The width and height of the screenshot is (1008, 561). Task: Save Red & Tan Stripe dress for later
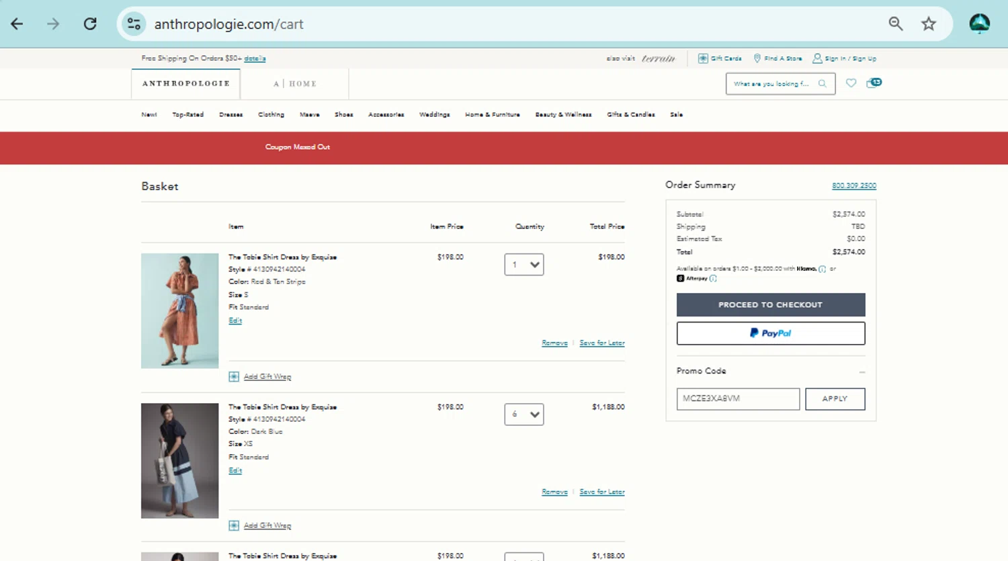point(602,343)
